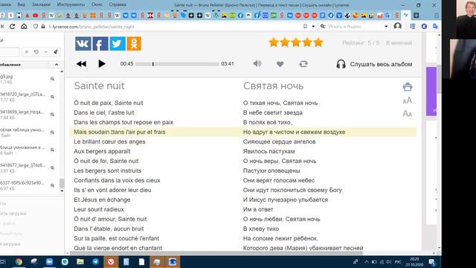Click highlighted line 'Mais soudain dans l'air pur et frais'
The height and width of the screenshot is (268, 476).
click(120, 132)
